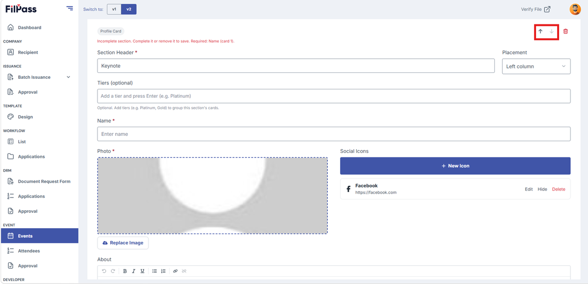Move the Profile Card section down

(x=551, y=31)
